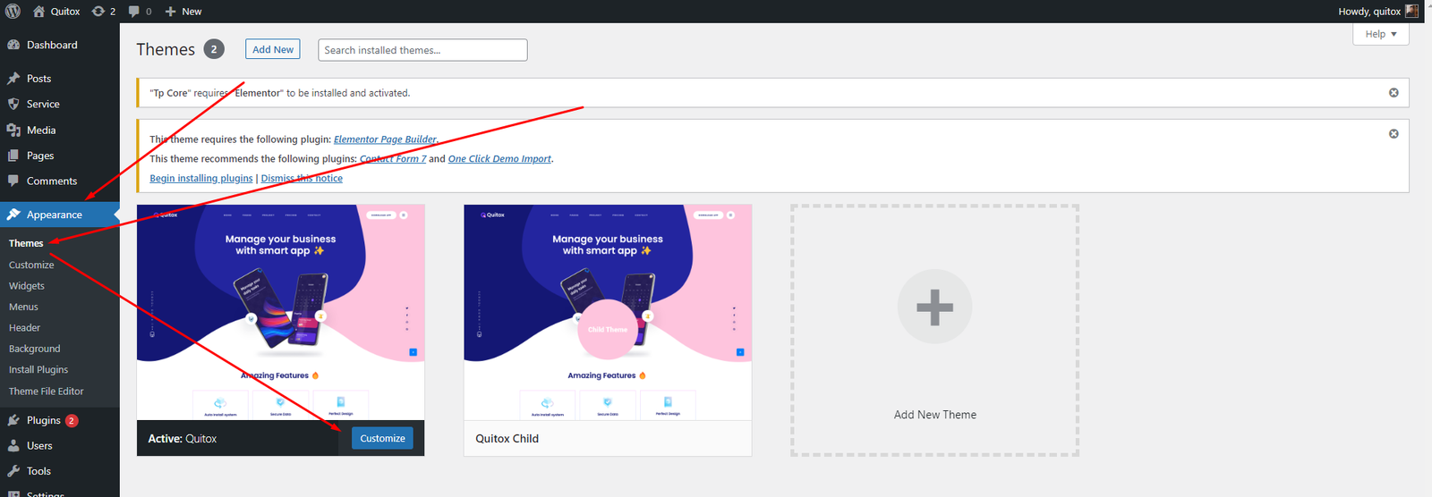Open the Pages menu
Screen dimensions: 1432x497
40,156
